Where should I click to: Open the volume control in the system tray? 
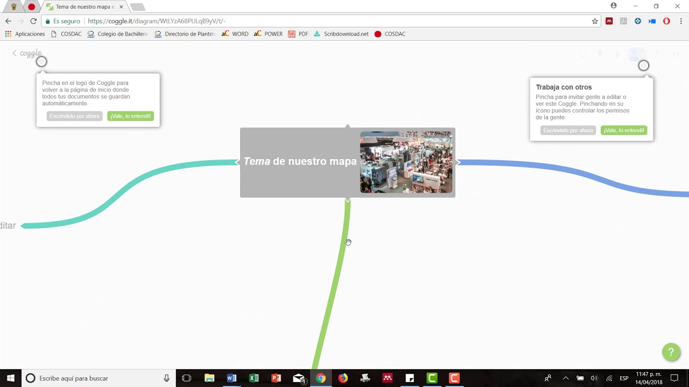tap(594, 378)
